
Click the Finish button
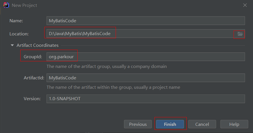click(x=170, y=124)
